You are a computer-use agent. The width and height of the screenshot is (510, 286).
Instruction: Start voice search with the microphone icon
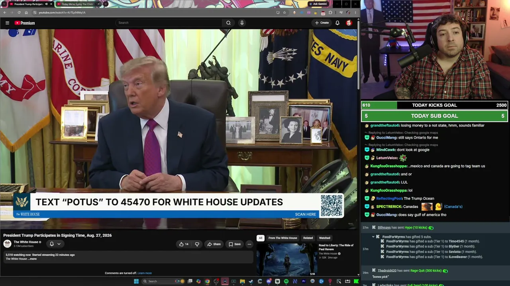(242, 23)
